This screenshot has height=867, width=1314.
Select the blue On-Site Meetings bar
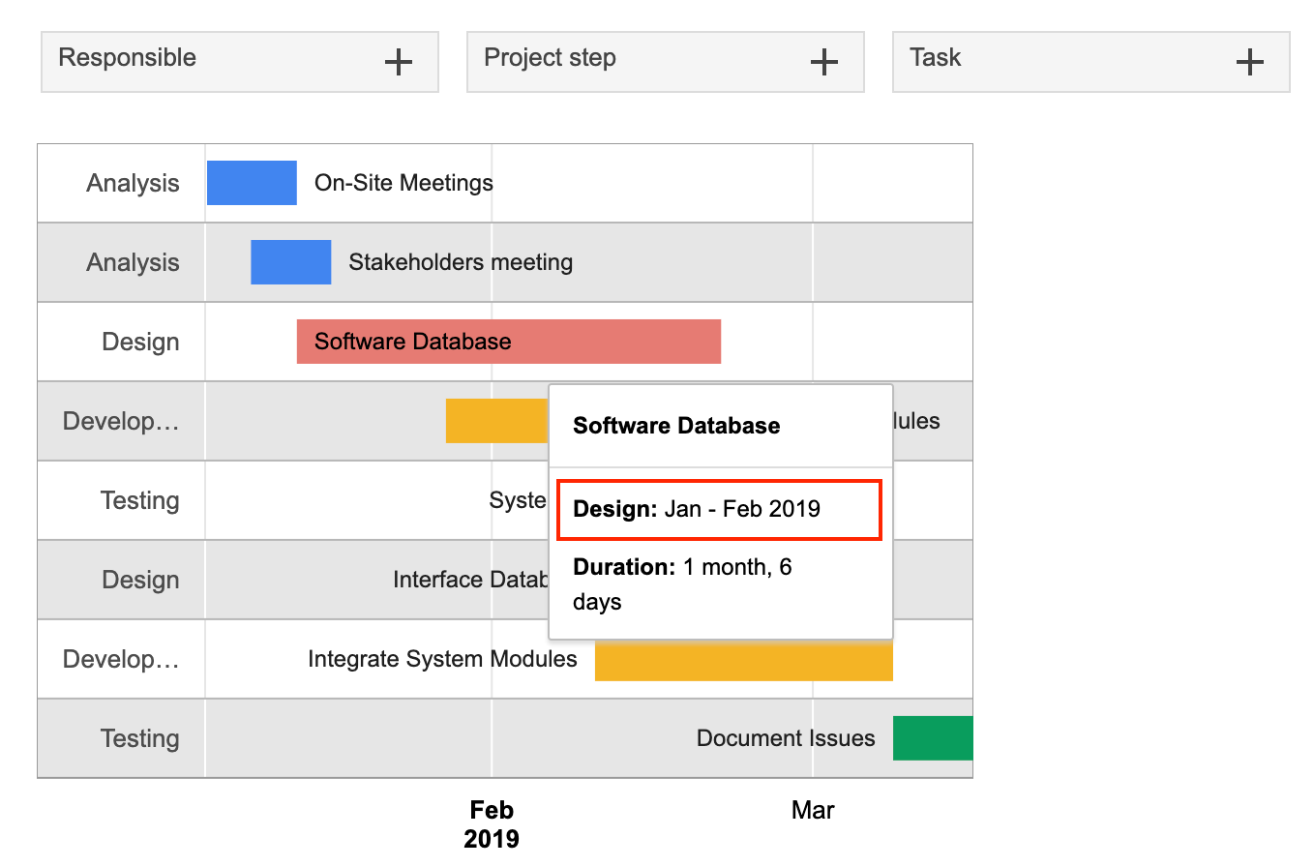(252, 183)
